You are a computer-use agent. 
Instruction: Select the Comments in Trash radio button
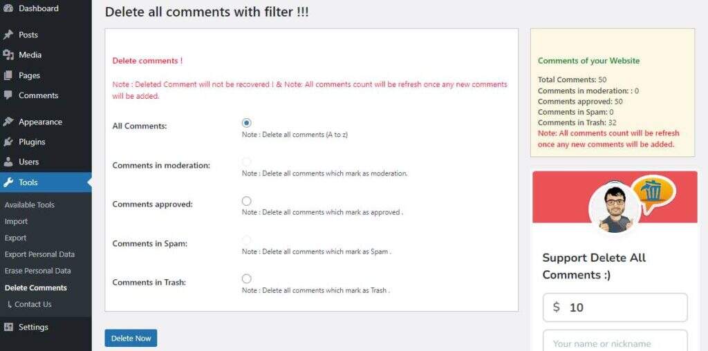247,279
